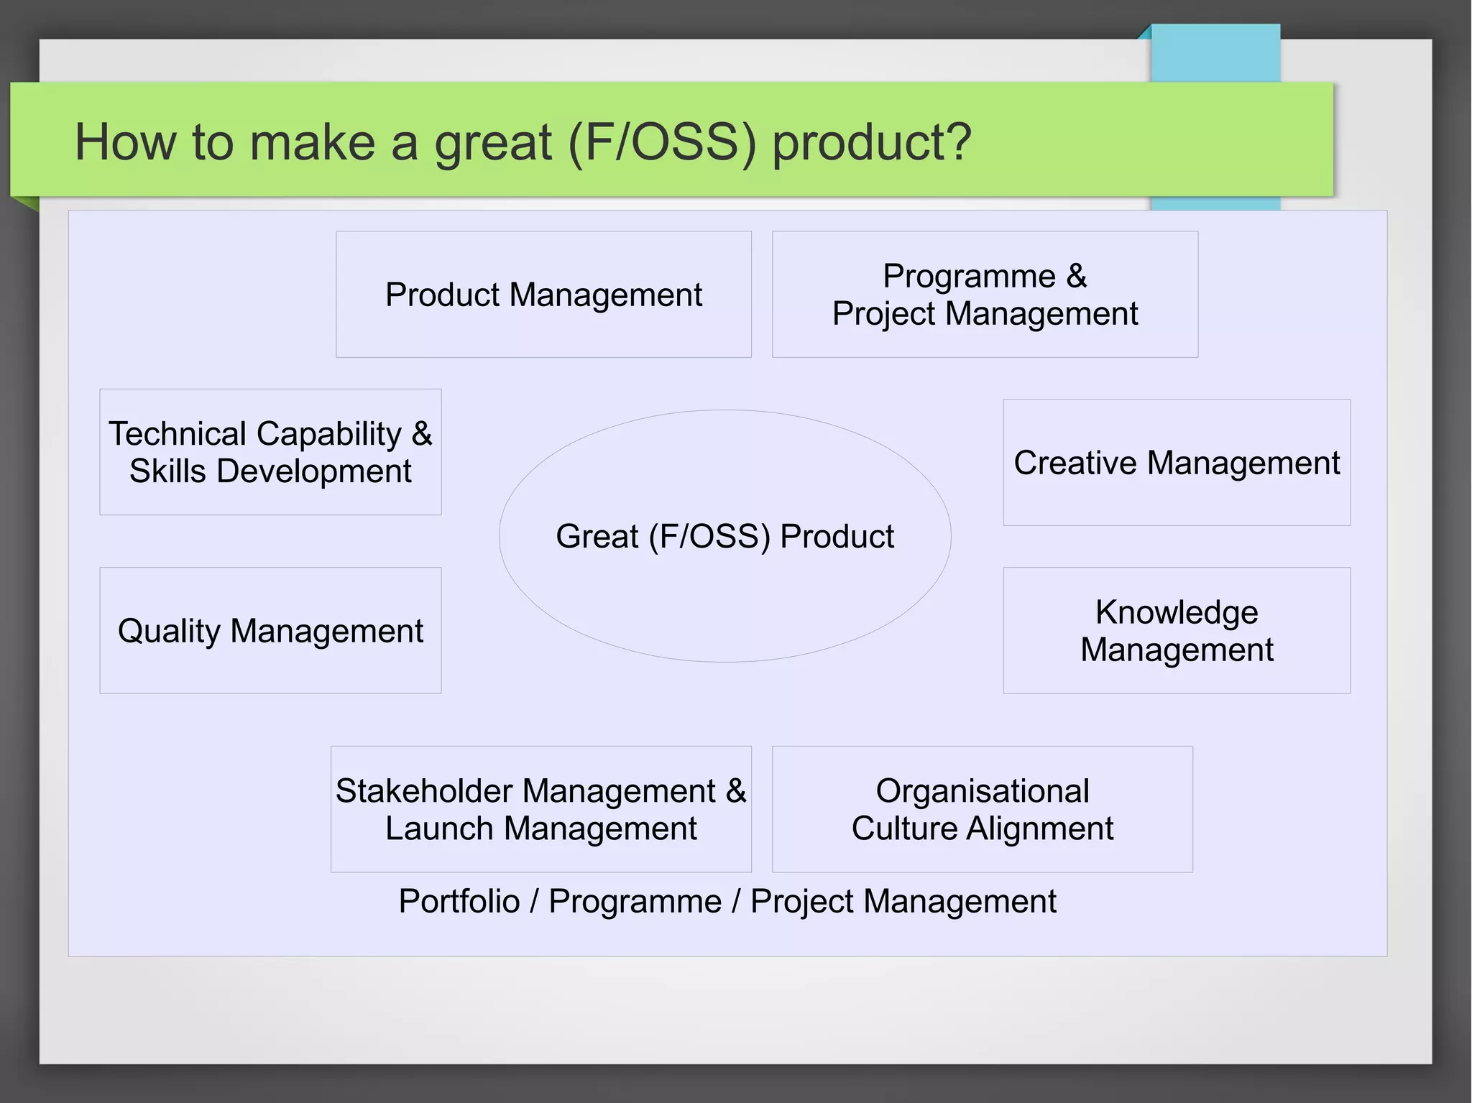Screen dimensions: 1472x1103
Task: Select Organisational Culture Alignment box
Action: point(982,808)
